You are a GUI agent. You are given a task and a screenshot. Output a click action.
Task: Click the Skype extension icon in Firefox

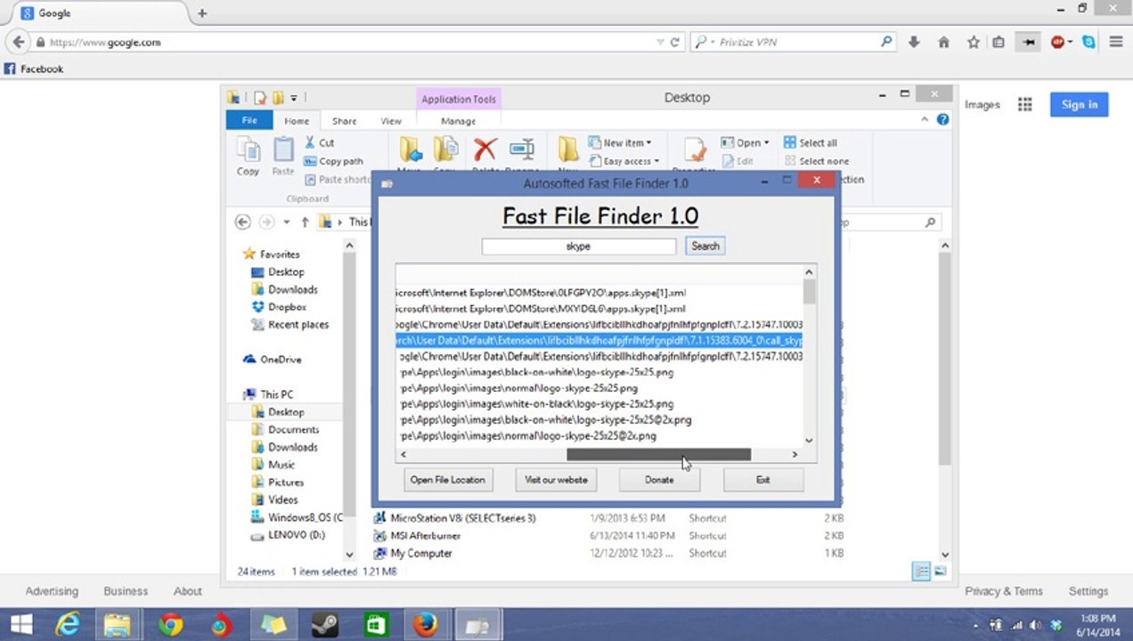(1088, 42)
